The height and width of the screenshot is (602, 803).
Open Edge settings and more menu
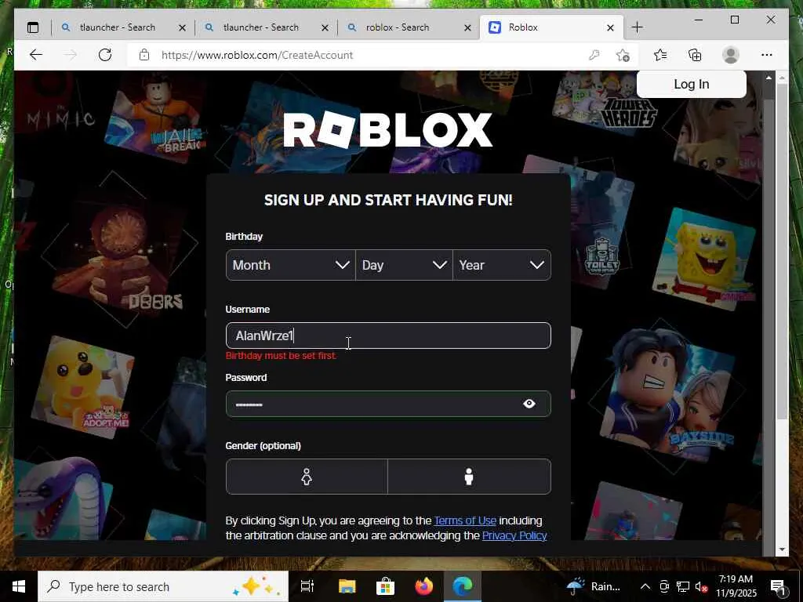tap(766, 55)
